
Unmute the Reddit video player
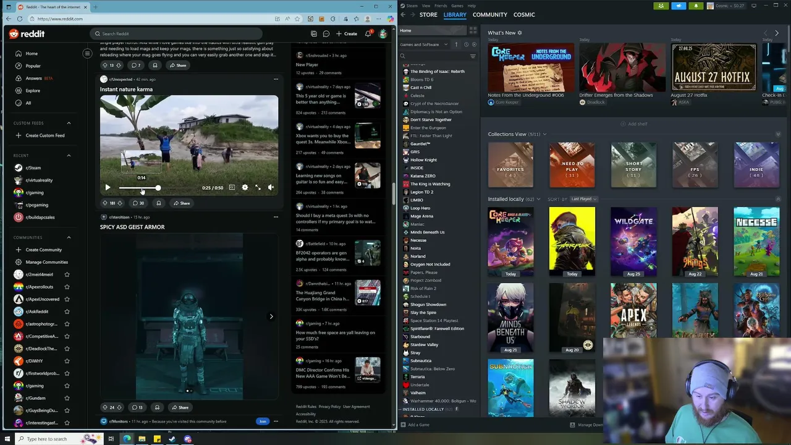coord(271,187)
